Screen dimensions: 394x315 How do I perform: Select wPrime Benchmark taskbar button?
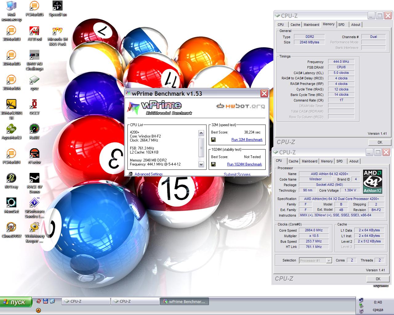click(x=184, y=301)
